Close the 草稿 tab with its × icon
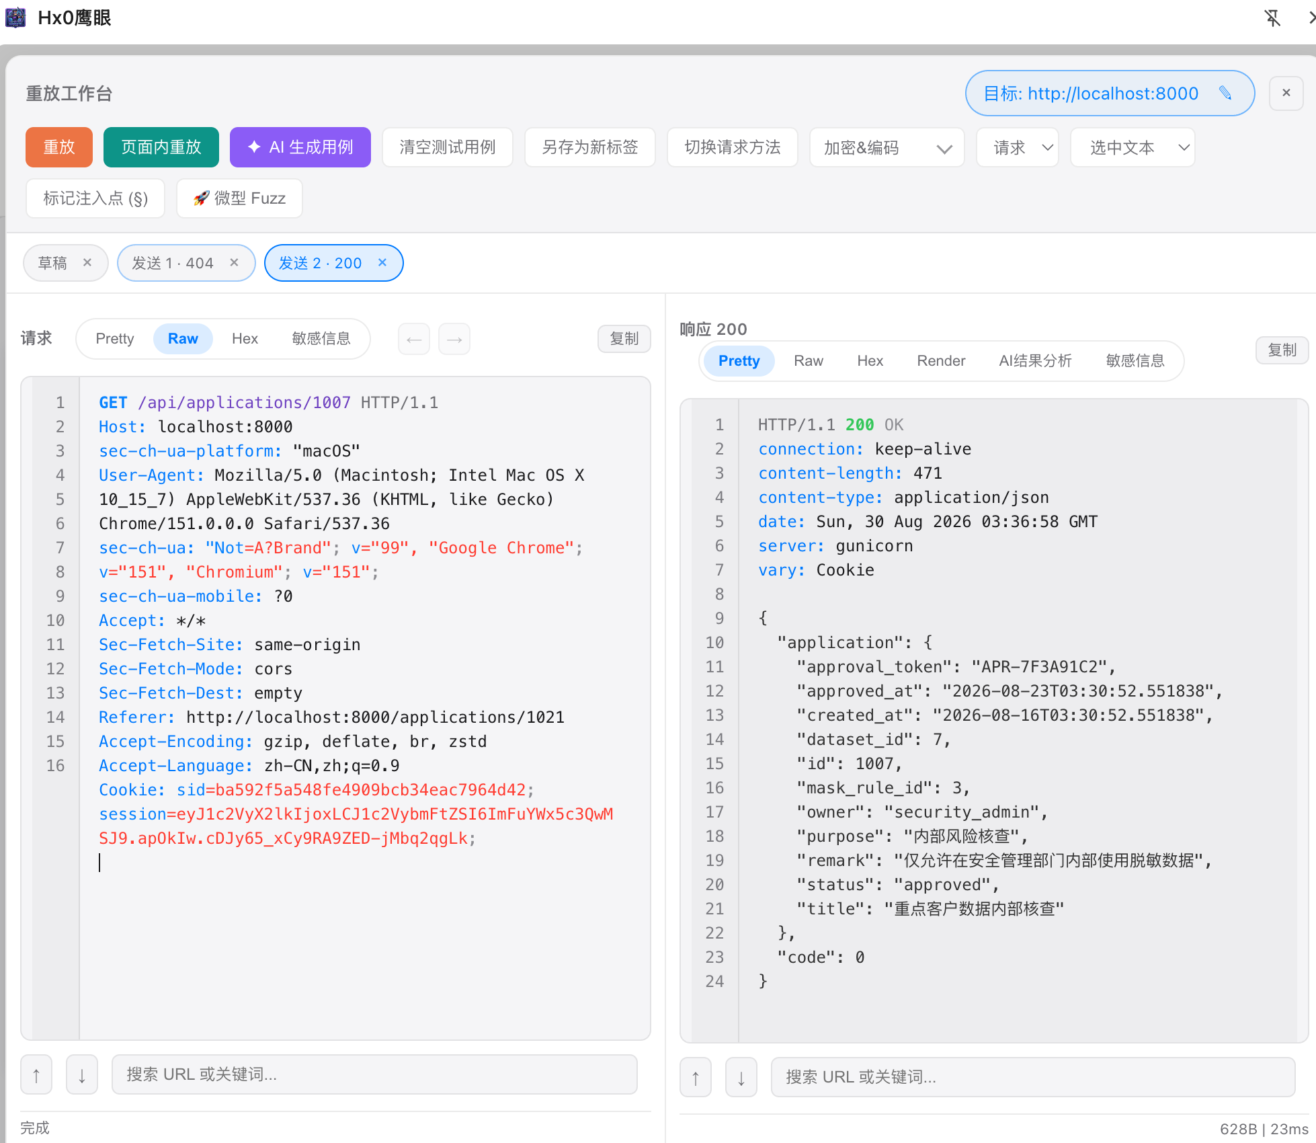Viewport: 1316px width, 1143px height. click(x=87, y=262)
